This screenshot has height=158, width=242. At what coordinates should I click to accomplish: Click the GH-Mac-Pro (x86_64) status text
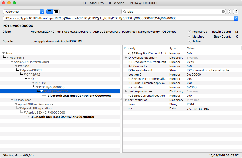click(x=18, y=155)
